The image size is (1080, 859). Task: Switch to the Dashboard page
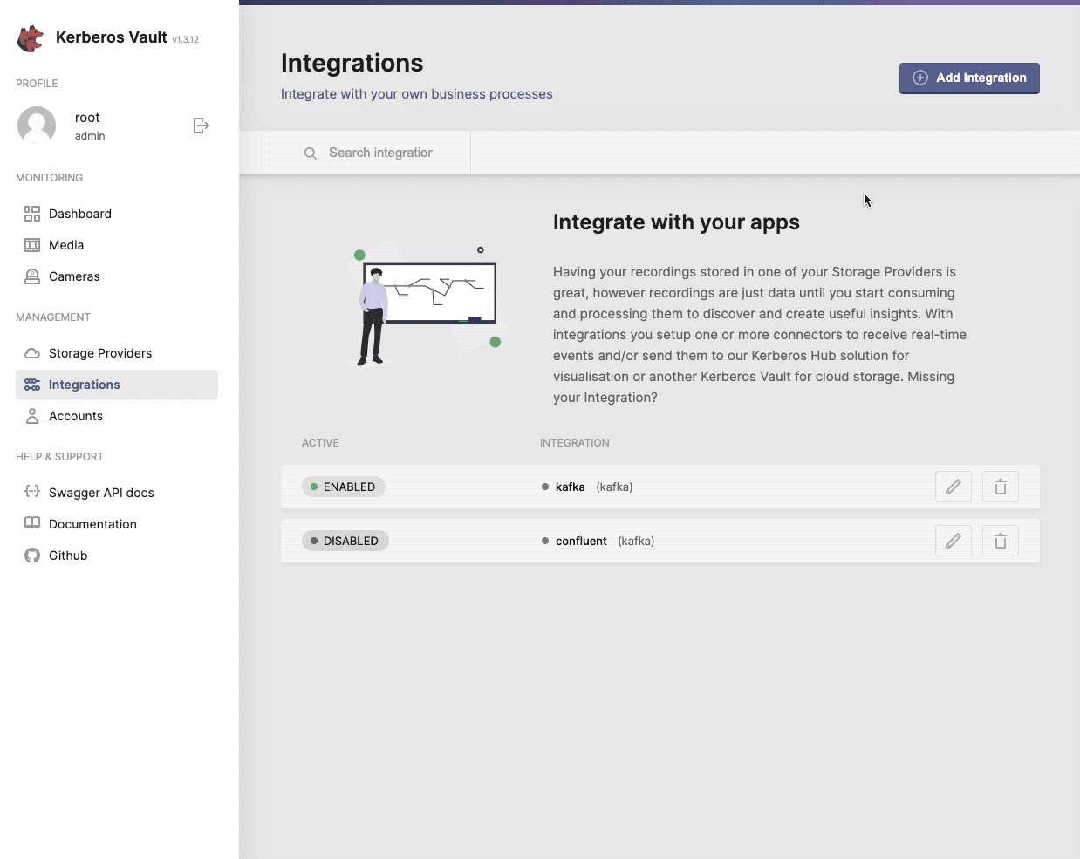(80, 213)
